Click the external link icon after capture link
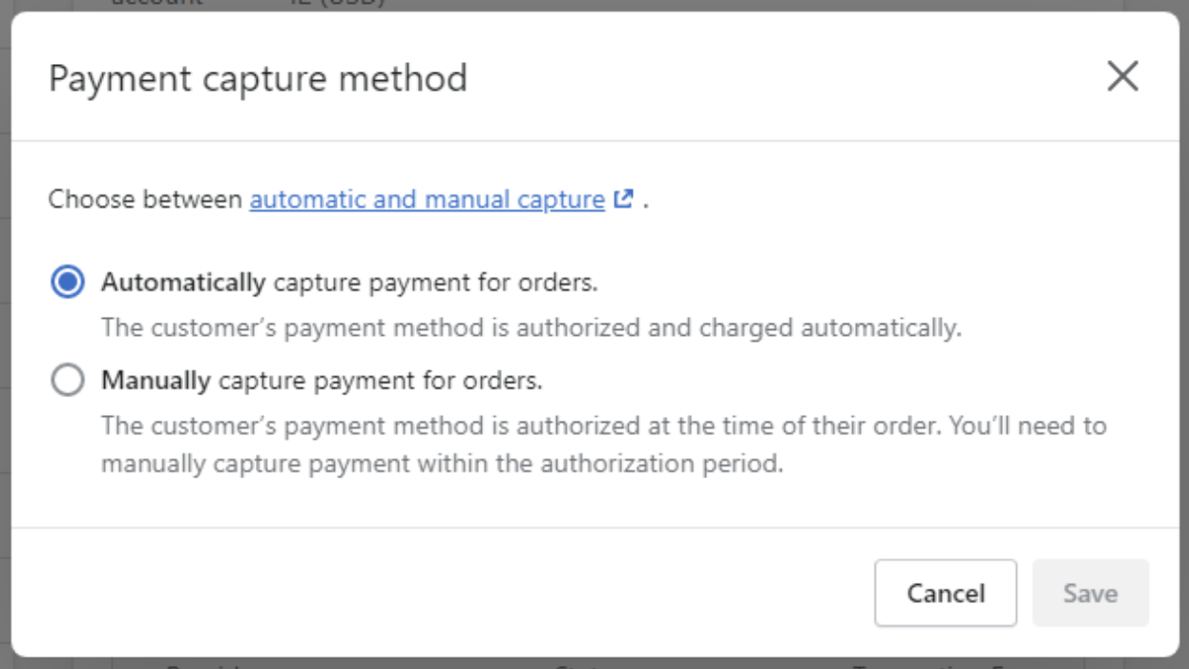This screenshot has width=1189, height=669. 624,199
